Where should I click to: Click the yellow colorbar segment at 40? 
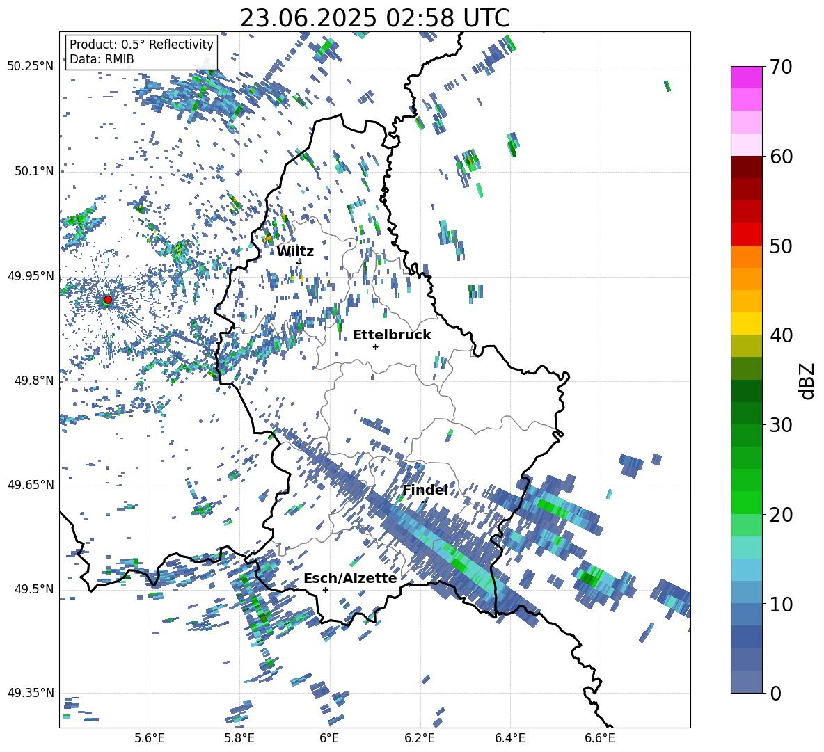pos(746,323)
